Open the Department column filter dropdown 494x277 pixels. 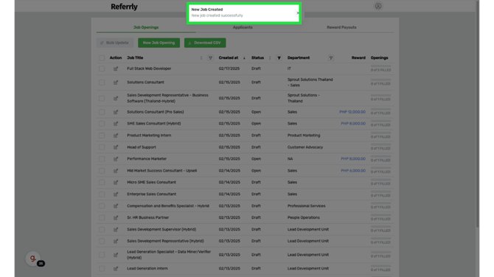tap(331, 58)
